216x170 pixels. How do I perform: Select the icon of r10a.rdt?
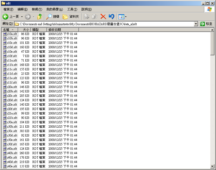click(x=5, y=34)
